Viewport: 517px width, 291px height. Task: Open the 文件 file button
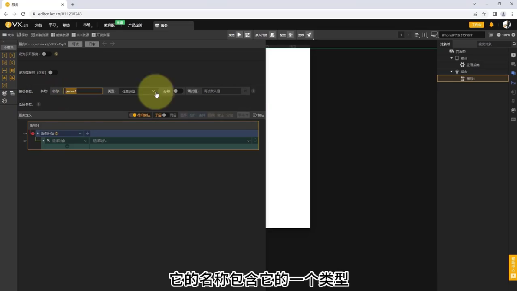8,35
